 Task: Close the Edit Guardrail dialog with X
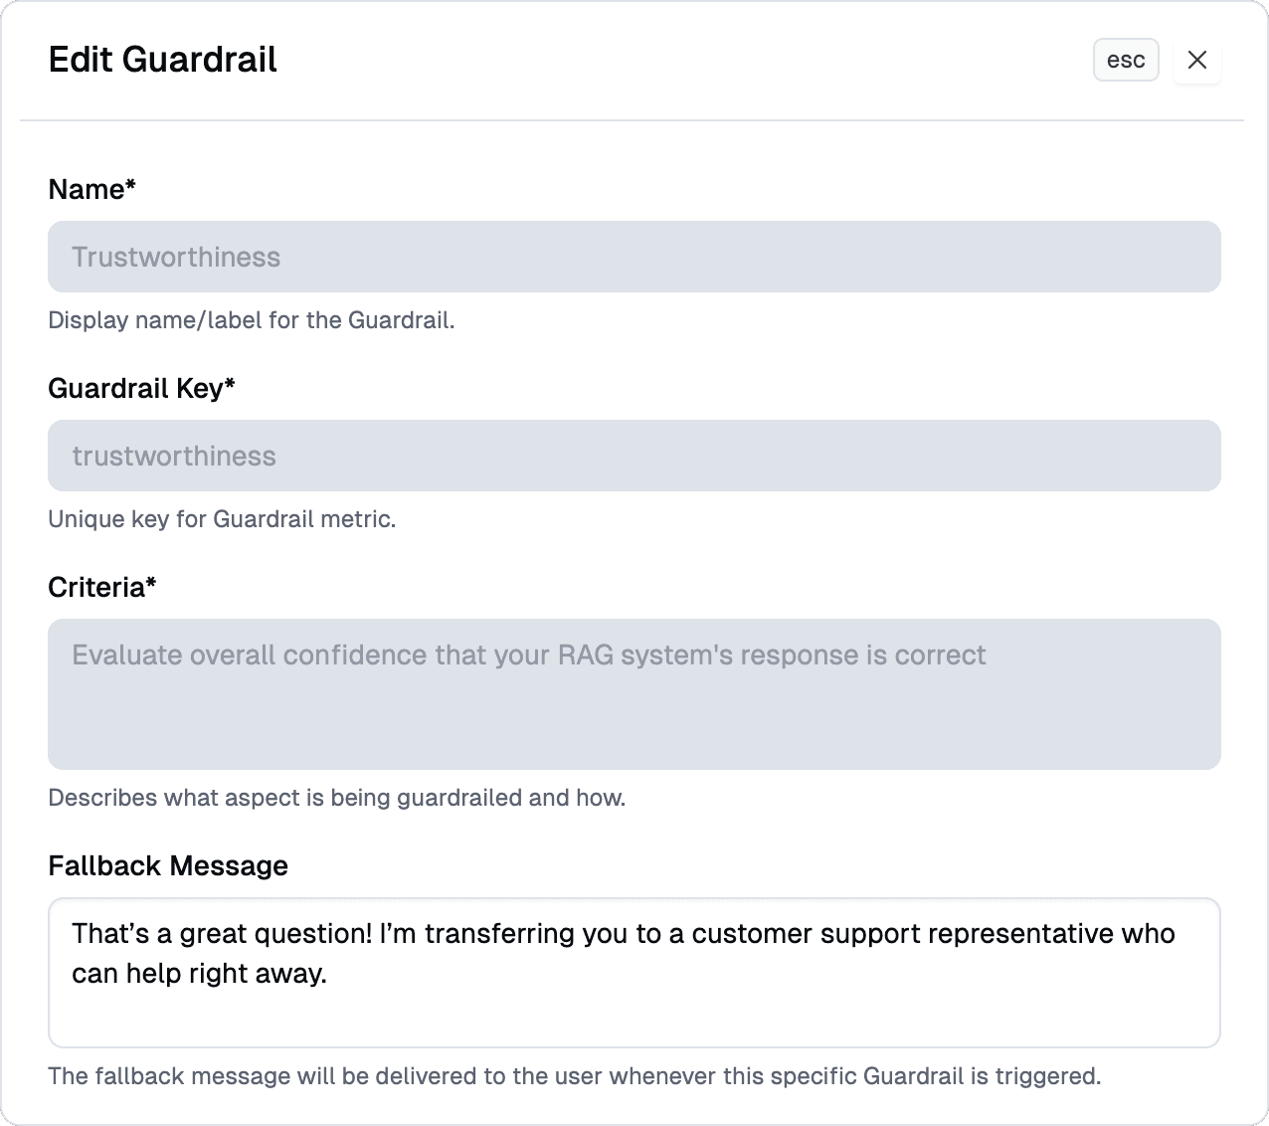pyautogui.click(x=1197, y=60)
